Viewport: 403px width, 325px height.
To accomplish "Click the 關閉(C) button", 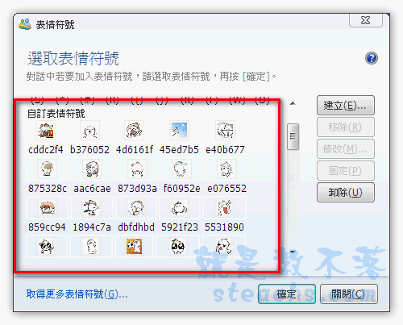I will tap(349, 294).
